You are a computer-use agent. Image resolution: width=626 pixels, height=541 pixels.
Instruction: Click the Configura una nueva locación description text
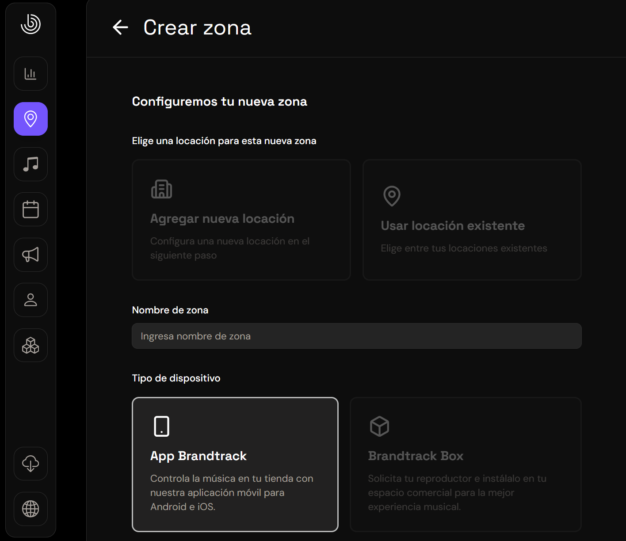click(230, 248)
